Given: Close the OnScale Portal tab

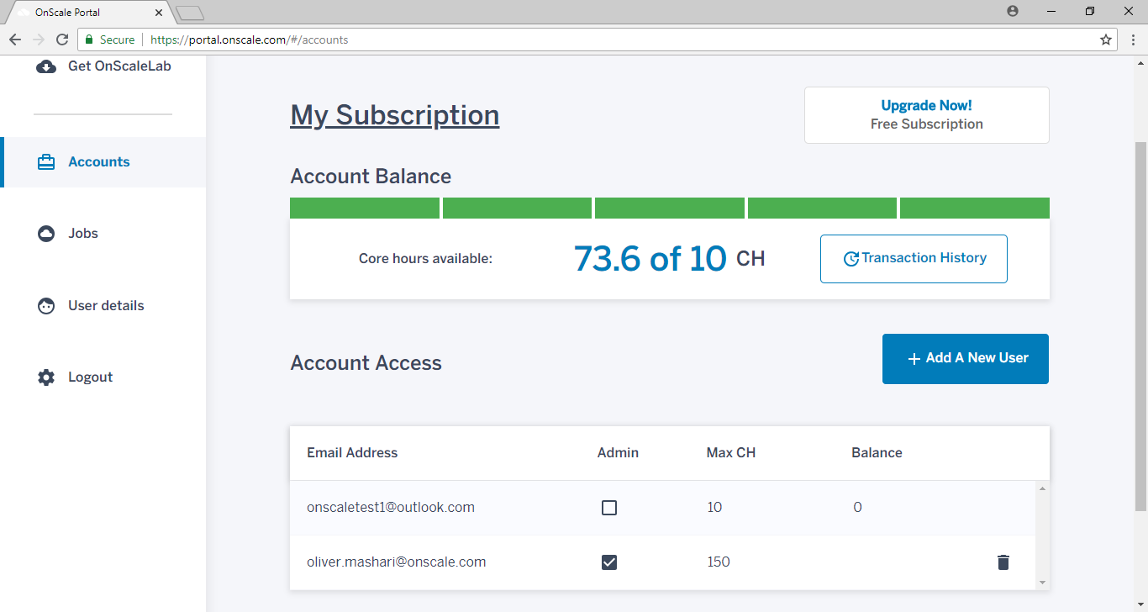Looking at the screenshot, I should [x=159, y=13].
